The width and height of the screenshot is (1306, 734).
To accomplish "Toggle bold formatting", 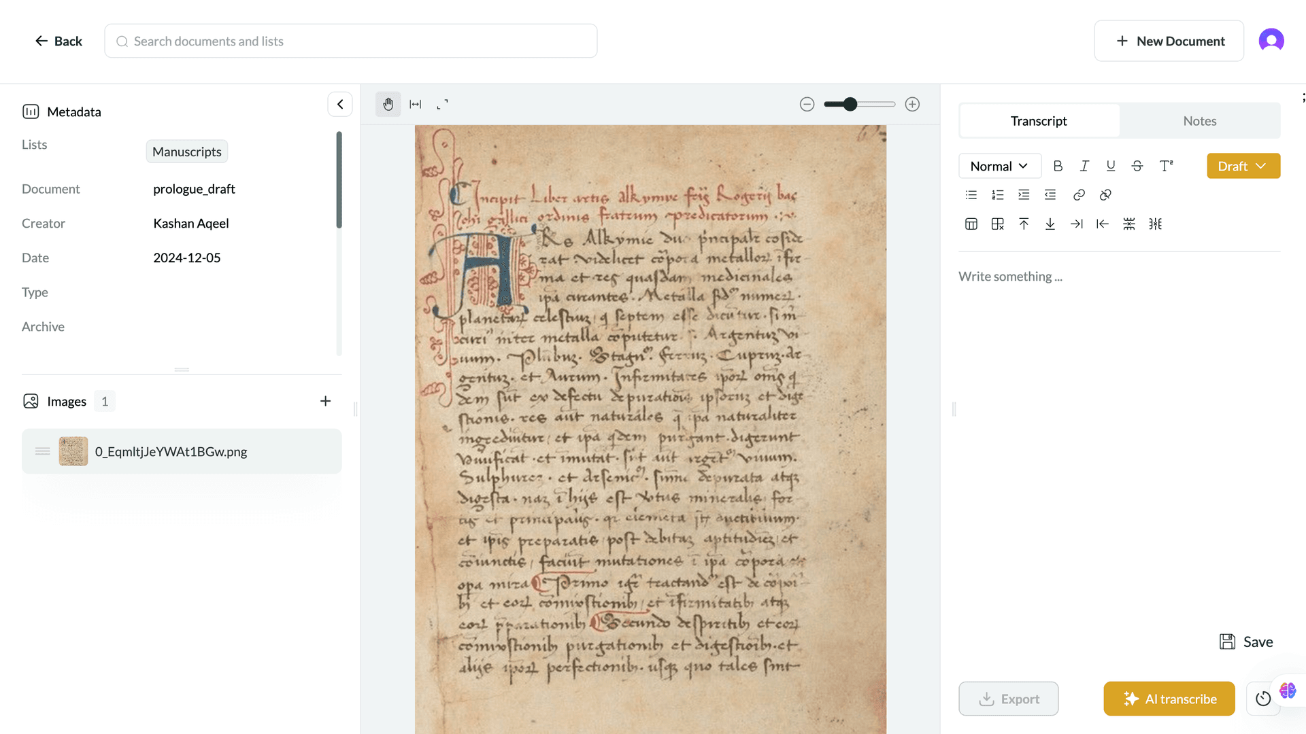I will pos(1058,166).
